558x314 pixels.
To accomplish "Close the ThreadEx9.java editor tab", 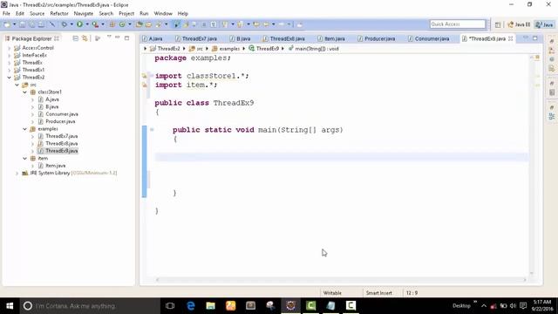I will tap(511, 38).
